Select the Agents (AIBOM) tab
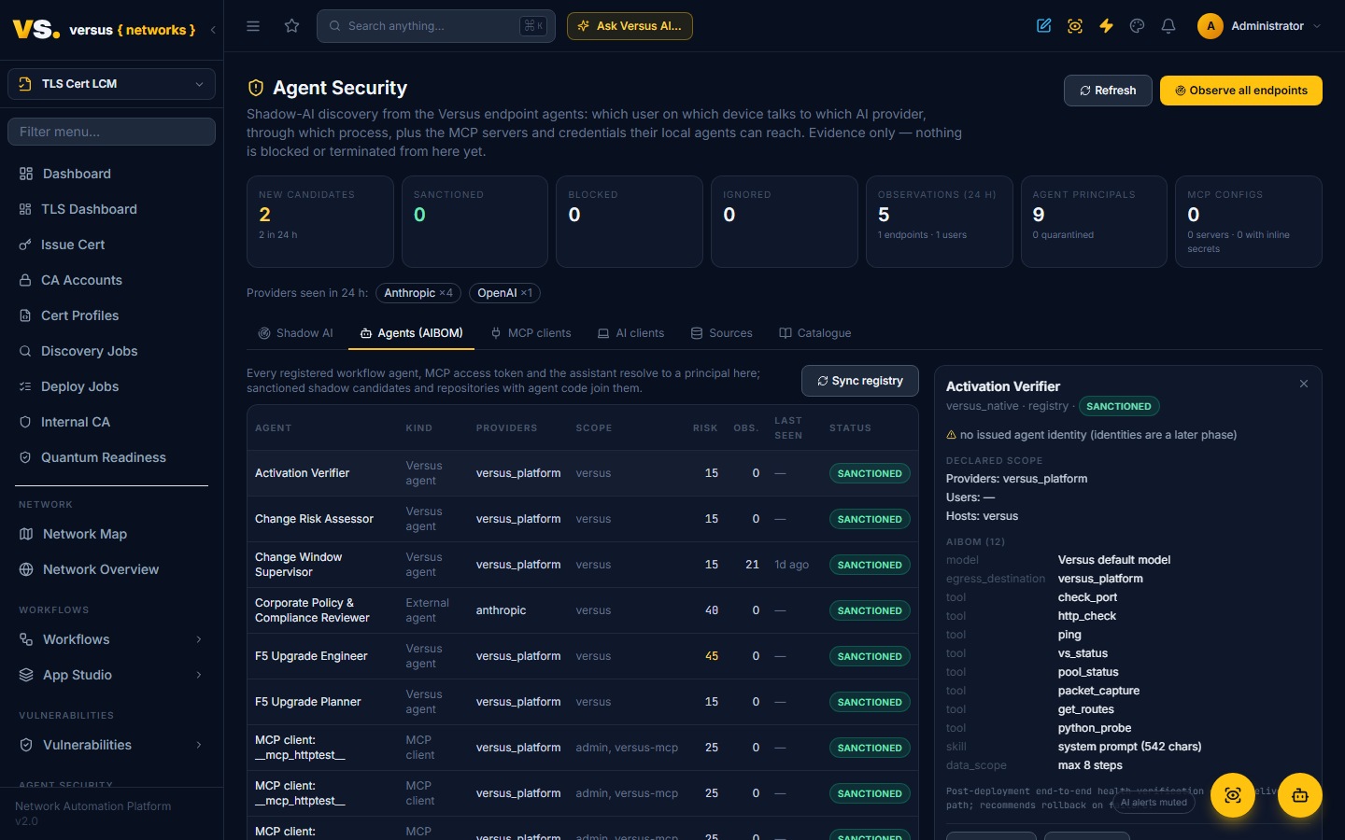 point(411,333)
